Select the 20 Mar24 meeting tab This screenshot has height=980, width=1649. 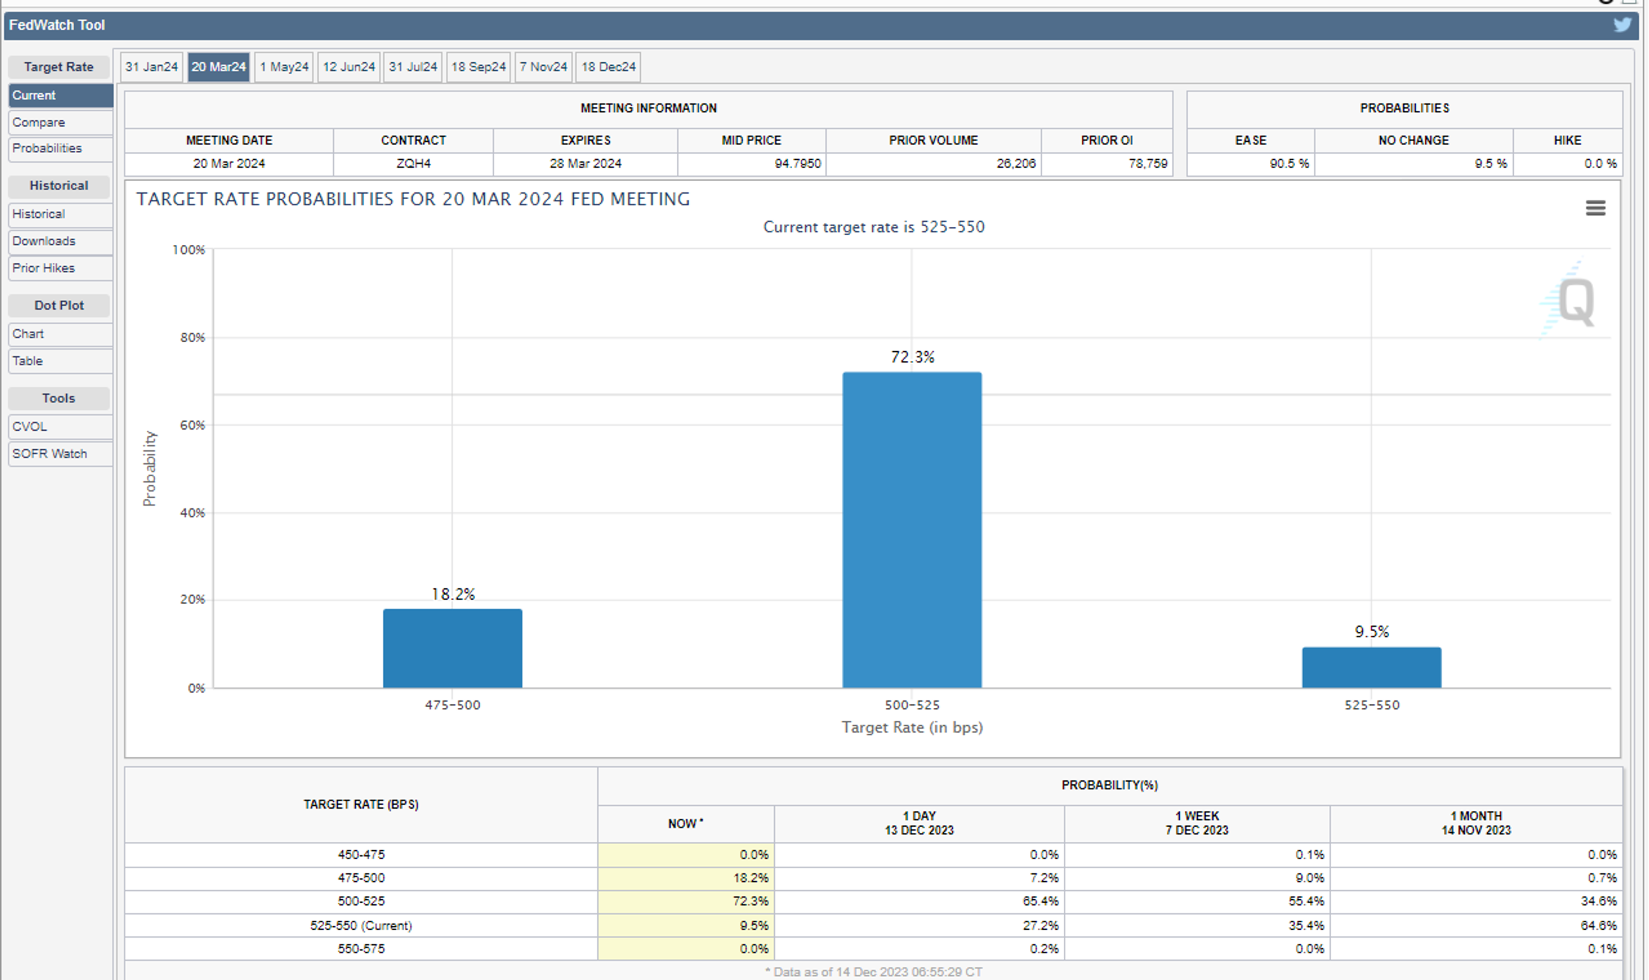(x=219, y=67)
